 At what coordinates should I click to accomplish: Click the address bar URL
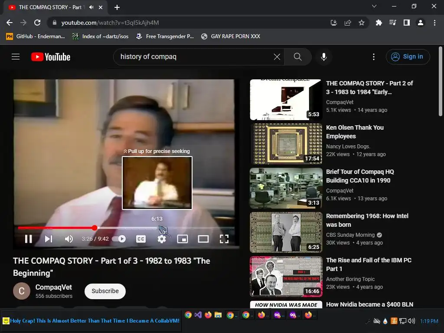click(110, 23)
